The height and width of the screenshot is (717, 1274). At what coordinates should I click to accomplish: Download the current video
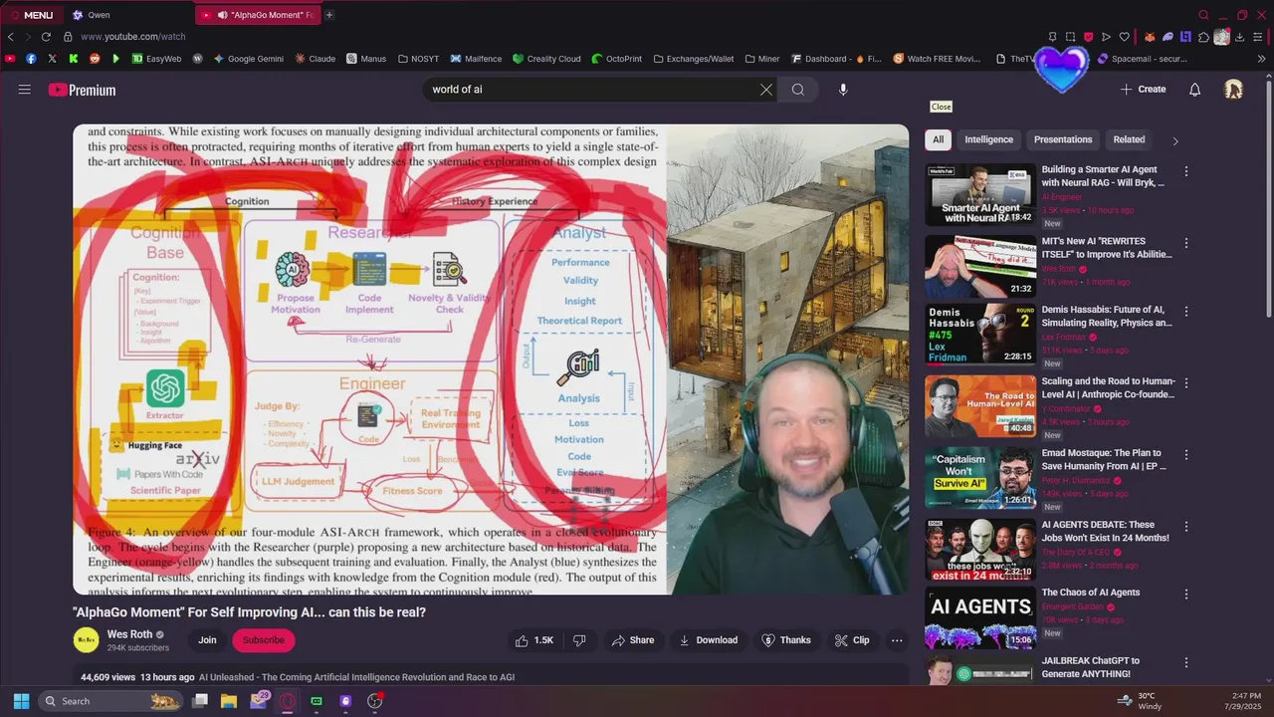pyautogui.click(x=708, y=640)
